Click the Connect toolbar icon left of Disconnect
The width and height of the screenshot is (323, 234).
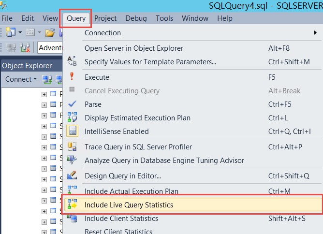(11, 47)
